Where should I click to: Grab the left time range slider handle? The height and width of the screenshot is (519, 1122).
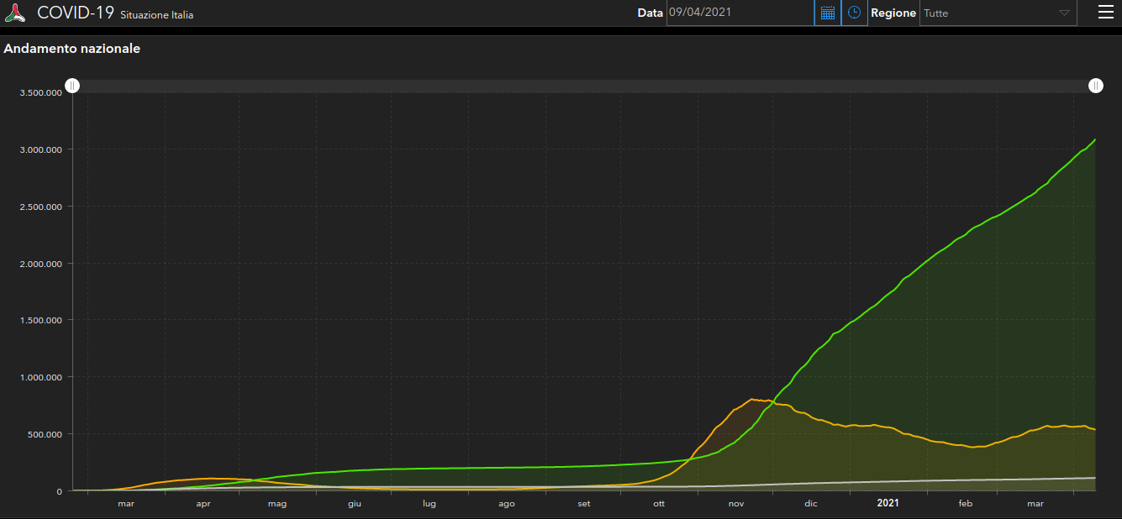pos(73,86)
